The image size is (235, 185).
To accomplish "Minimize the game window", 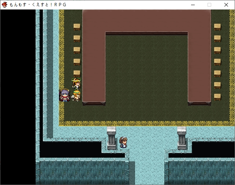I will (x=193, y=5).
